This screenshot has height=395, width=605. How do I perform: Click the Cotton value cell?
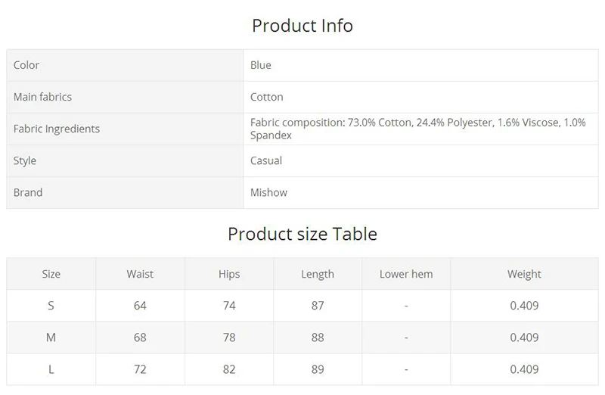[x=421, y=97]
